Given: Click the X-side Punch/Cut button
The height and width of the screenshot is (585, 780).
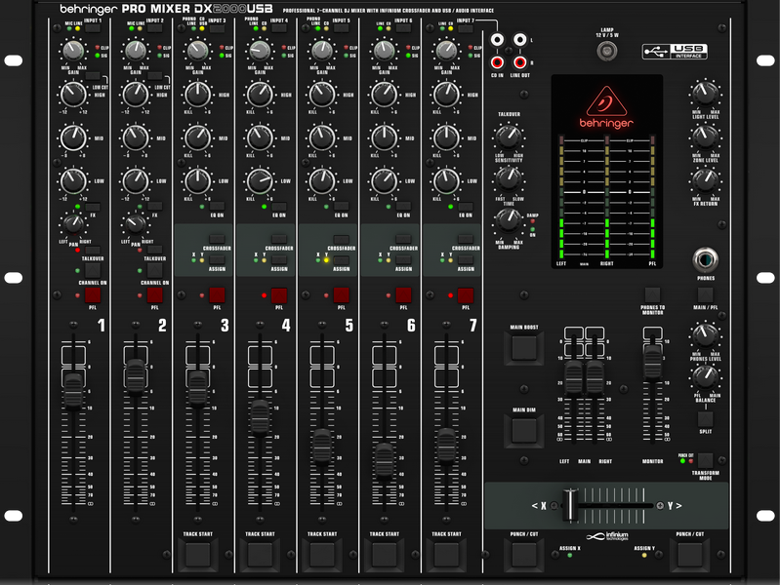Looking at the screenshot, I should (524, 555).
